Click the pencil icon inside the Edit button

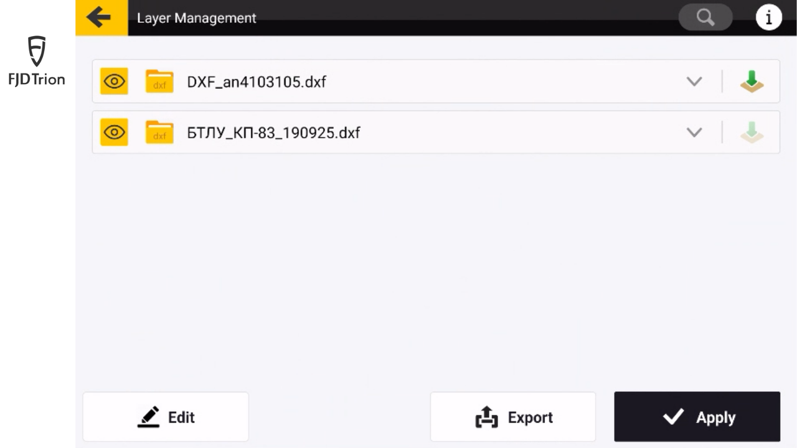click(148, 417)
